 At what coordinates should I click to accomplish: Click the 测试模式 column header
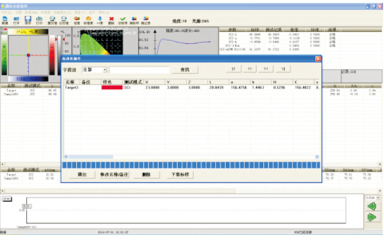point(133,82)
